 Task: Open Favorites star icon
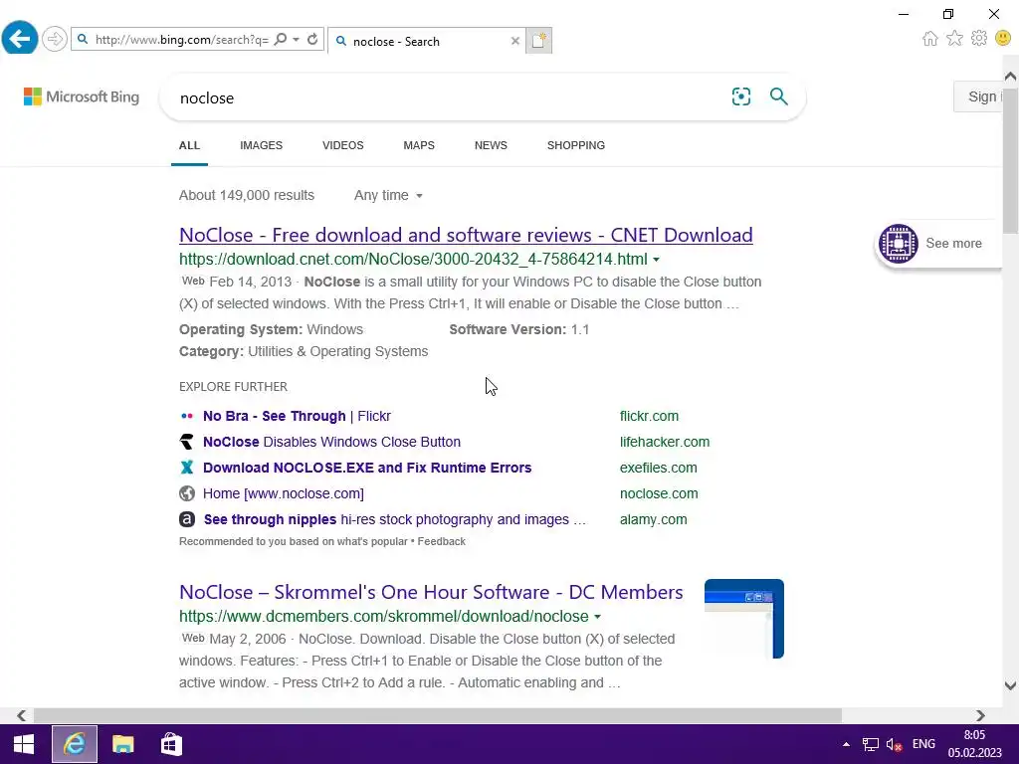(x=954, y=39)
